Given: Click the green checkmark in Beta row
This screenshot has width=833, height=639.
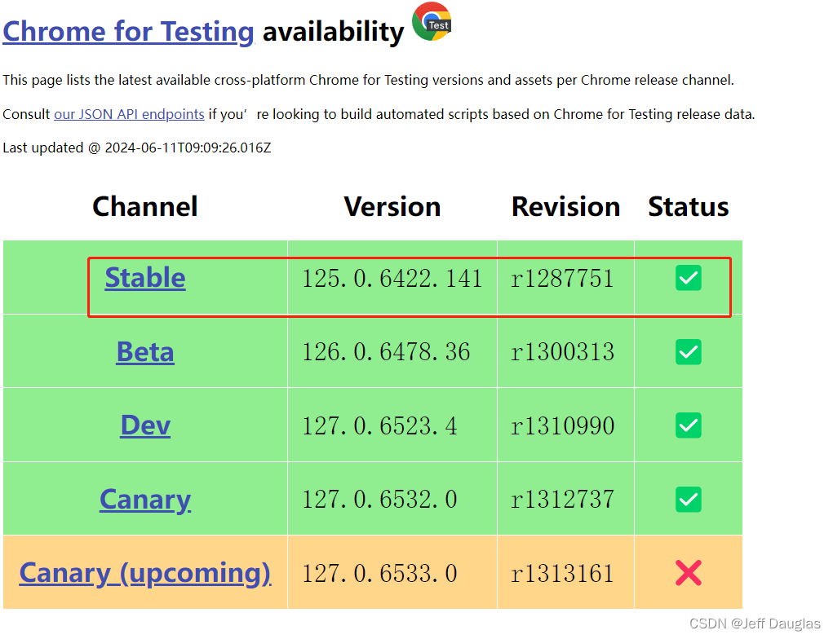Looking at the screenshot, I should [x=689, y=352].
